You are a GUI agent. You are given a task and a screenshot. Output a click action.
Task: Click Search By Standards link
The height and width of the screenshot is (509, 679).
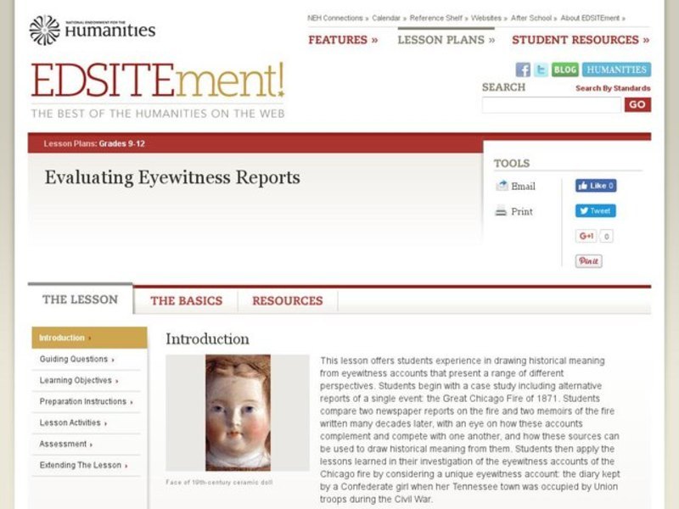pyautogui.click(x=613, y=88)
